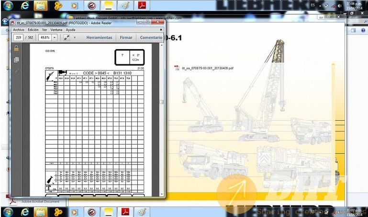Click the page number field showing 219
The width and height of the screenshot is (368, 217).
19,37
